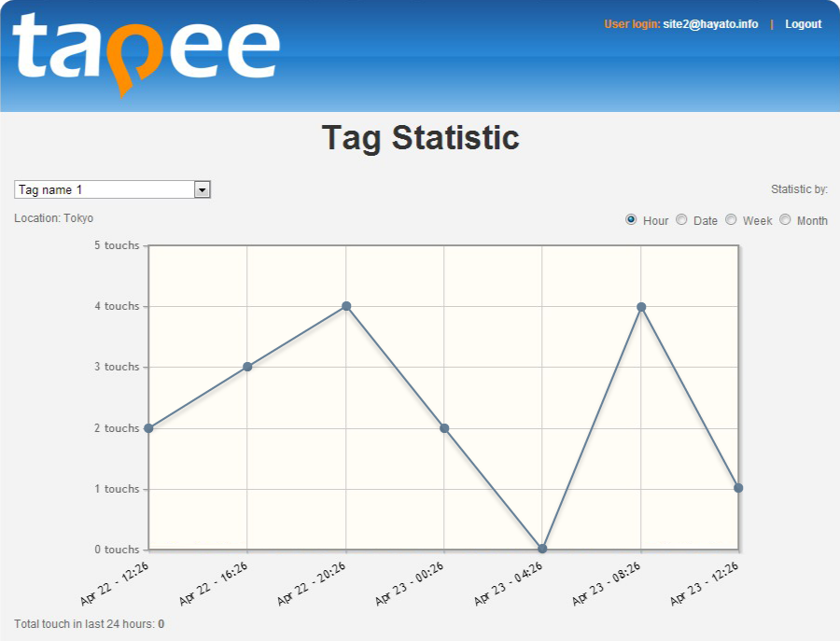Choose the Week radio button
Image resolution: width=840 pixels, height=641 pixels.
point(731,220)
